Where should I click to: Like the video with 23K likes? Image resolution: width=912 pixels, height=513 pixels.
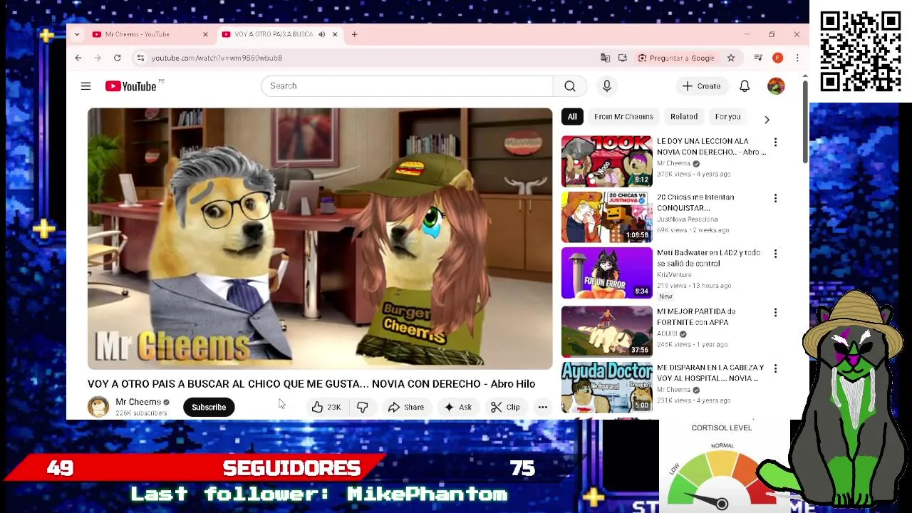coord(326,408)
